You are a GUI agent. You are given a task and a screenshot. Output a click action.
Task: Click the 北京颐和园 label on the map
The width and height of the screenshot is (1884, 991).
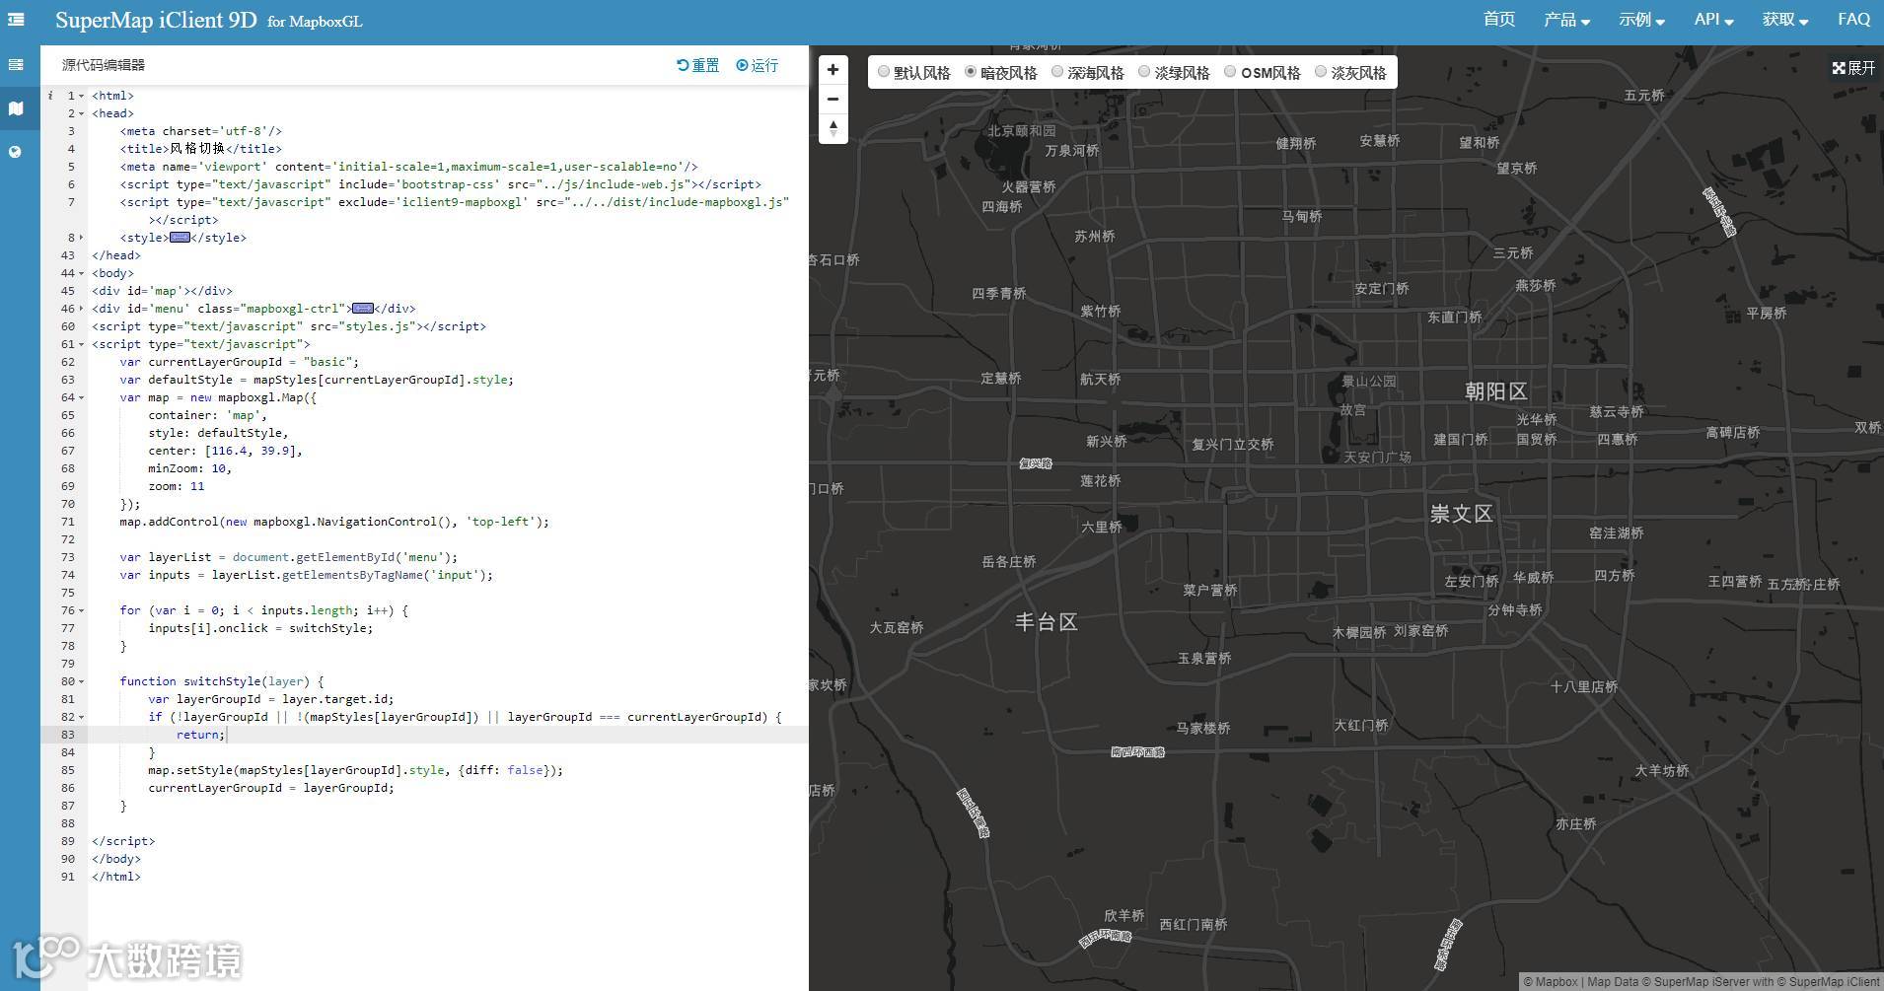(1022, 130)
